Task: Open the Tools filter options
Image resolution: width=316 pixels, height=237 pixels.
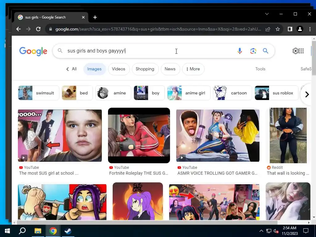Action: [260, 69]
